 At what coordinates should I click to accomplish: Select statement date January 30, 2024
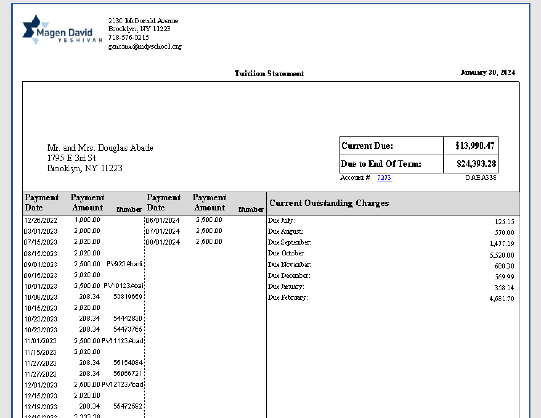[488, 73]
